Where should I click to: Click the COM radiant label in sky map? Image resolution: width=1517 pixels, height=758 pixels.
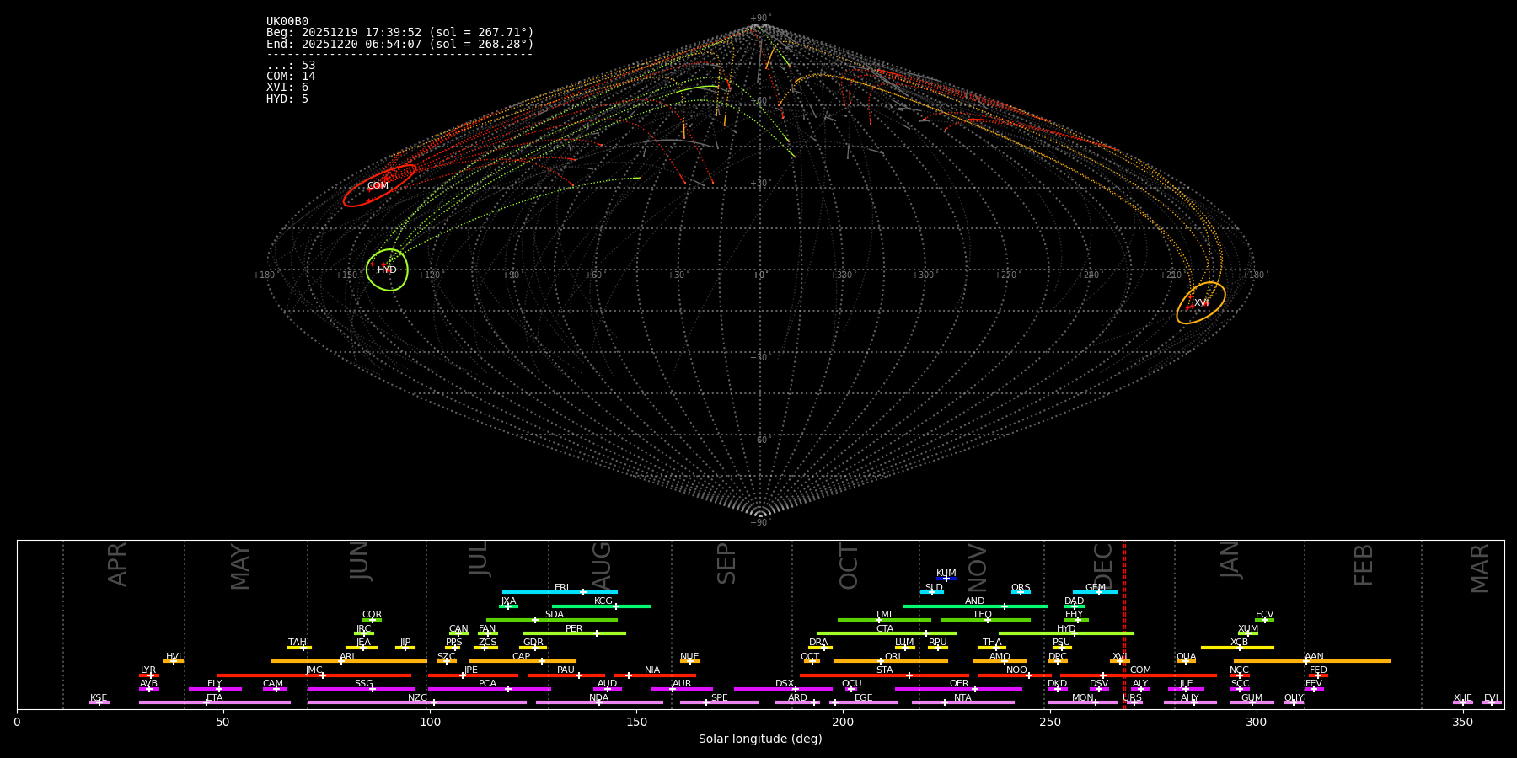[x=378, y=186]
